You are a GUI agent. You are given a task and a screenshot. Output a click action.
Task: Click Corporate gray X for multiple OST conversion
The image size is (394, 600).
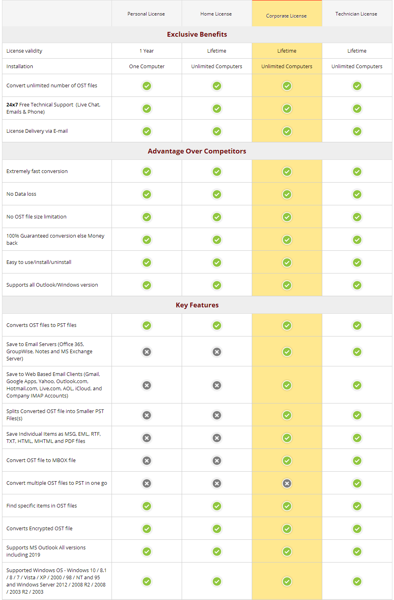[x=287, y=483]
